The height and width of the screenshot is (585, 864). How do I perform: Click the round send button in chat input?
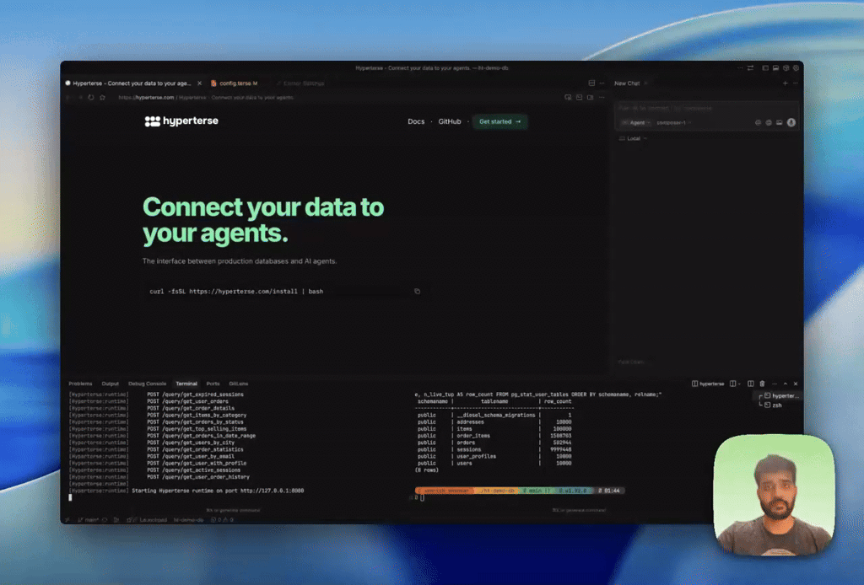[791, 123]
